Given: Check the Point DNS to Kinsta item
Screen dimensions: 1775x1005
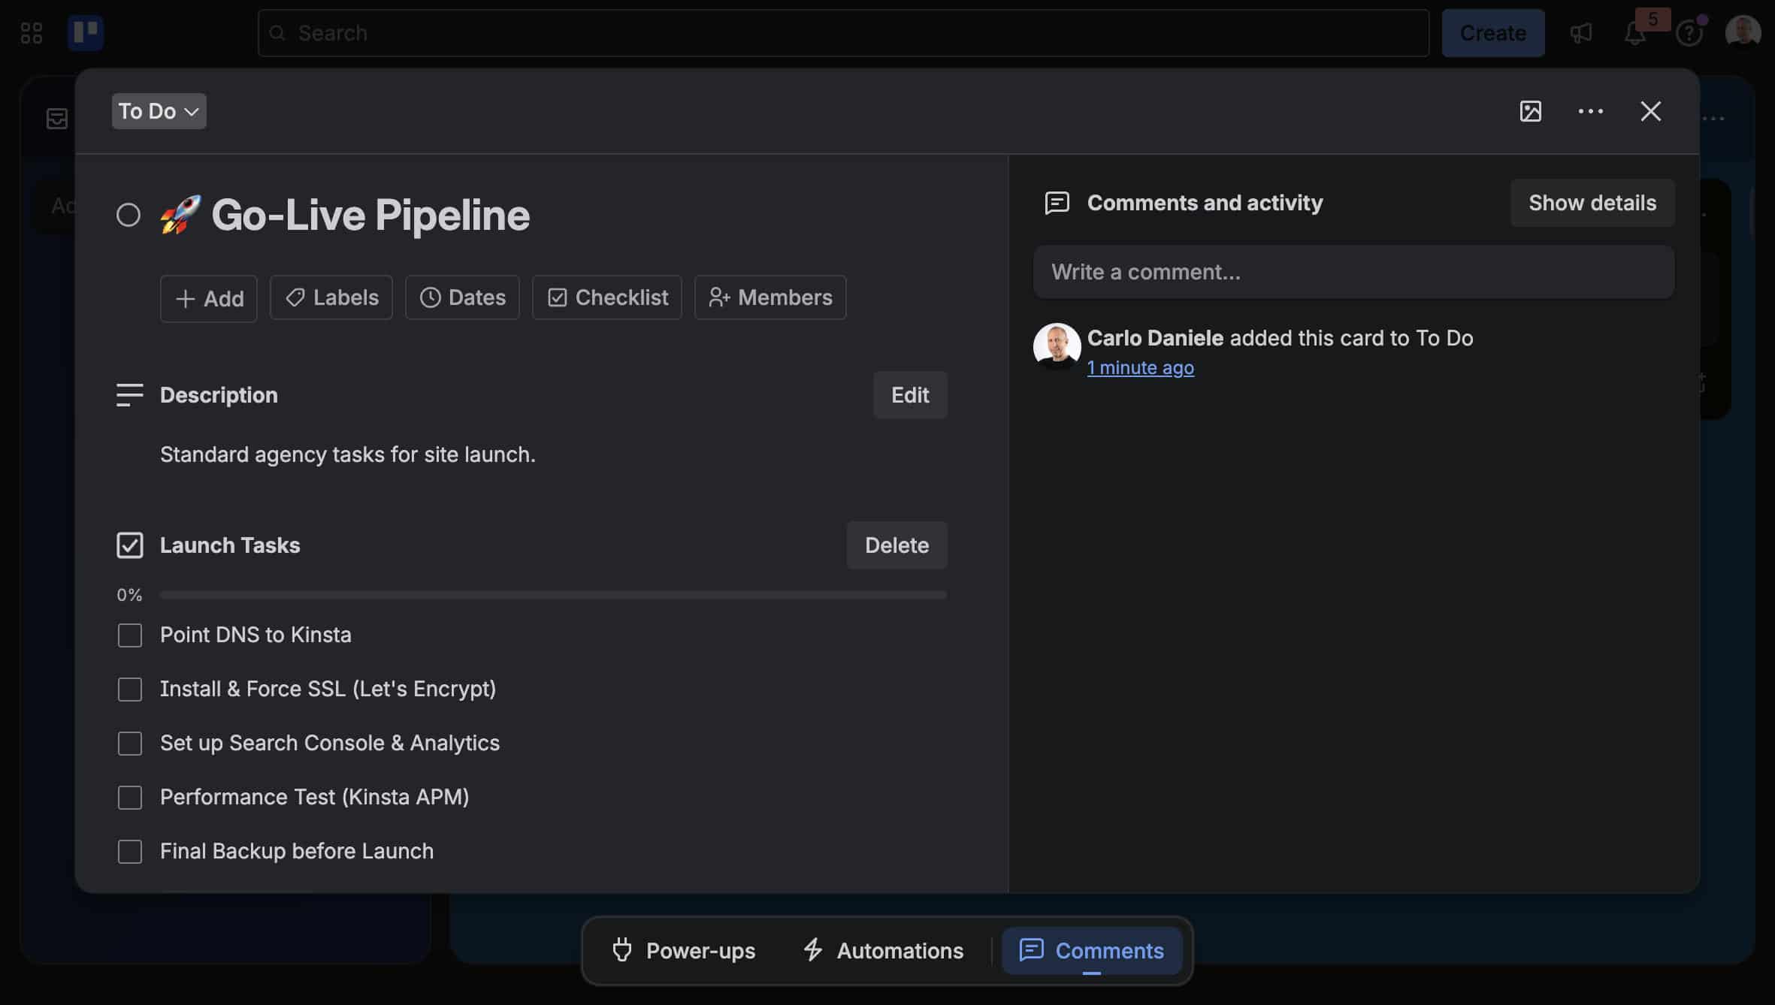Looking at the screenshot, I should pyautogui.click(x=129, y=635).
